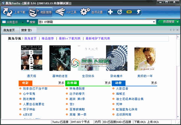Click the page scrollbar down arrow
The height and width of the screenshot is (125, 181).
(x=178, y=117)
